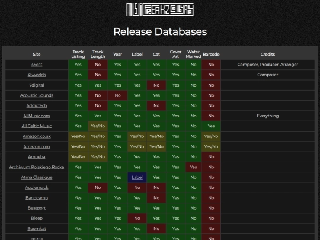The width and height of the screenshot is (320, 240).
Task: Open the All Celtic Music link
Action: [37, 126]
